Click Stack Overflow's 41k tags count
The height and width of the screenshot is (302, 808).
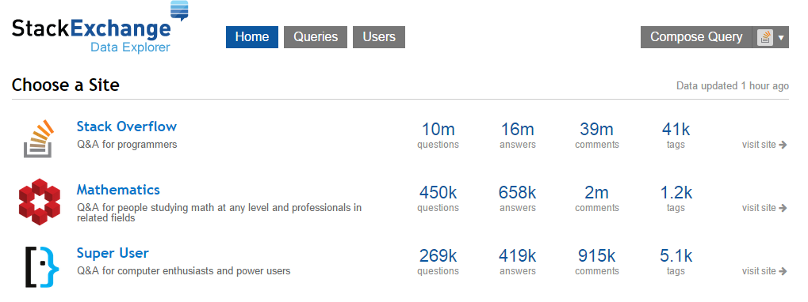click(x=676, y=129)
